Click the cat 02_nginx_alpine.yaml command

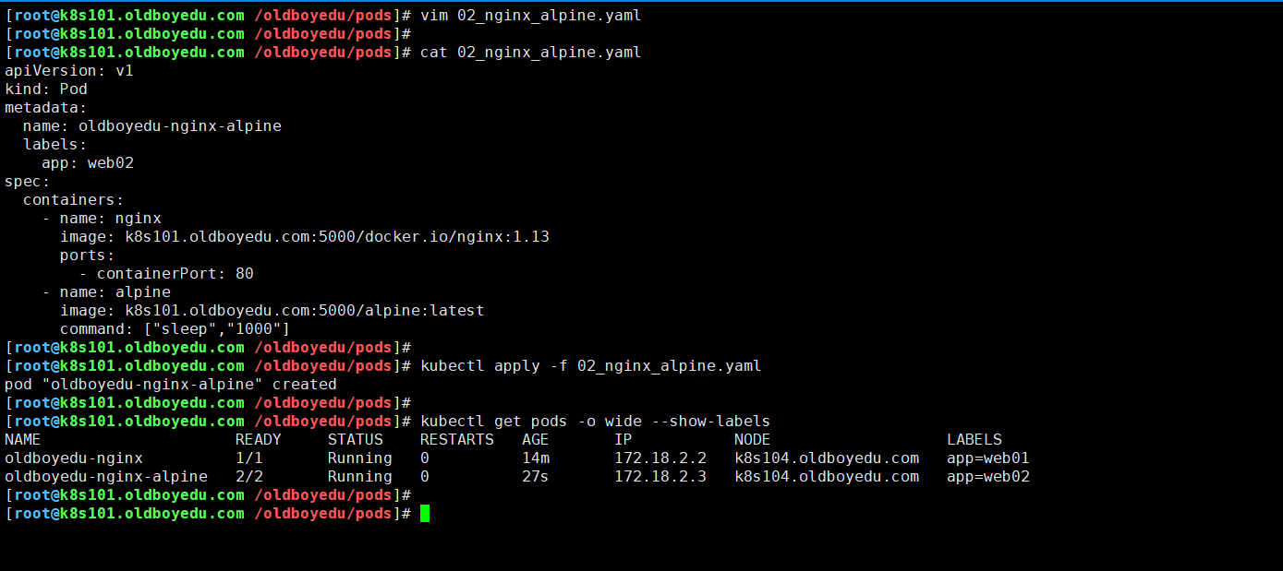click(x=530, y=52)
